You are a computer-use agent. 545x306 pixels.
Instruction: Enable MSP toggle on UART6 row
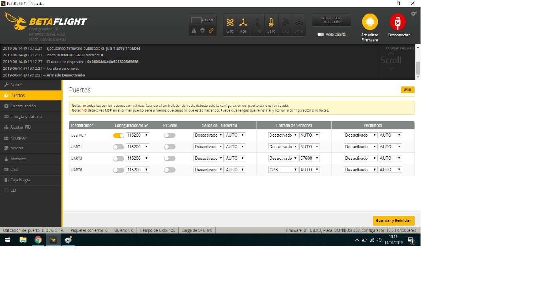[118, 170]
